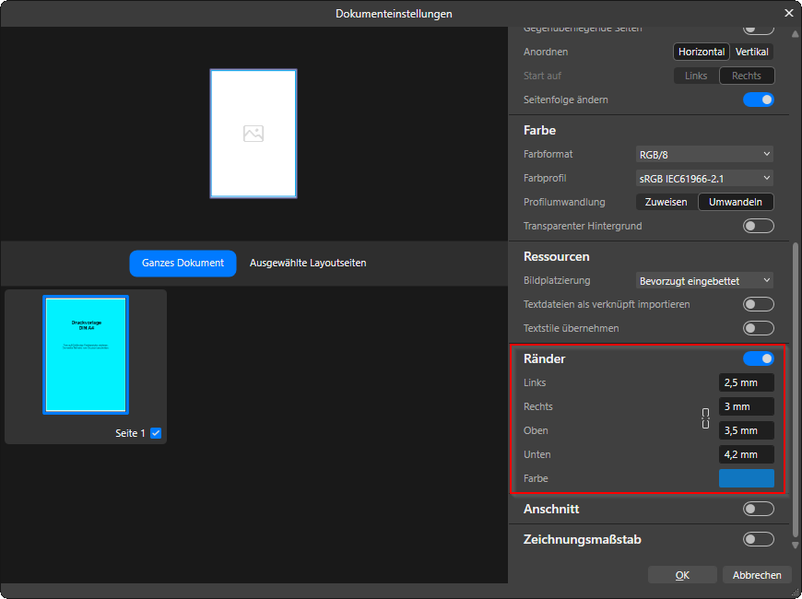This screenshot has height=599, width=802.
Task: Choose Horizontal arrangement
Action: (x=702, y=52)
